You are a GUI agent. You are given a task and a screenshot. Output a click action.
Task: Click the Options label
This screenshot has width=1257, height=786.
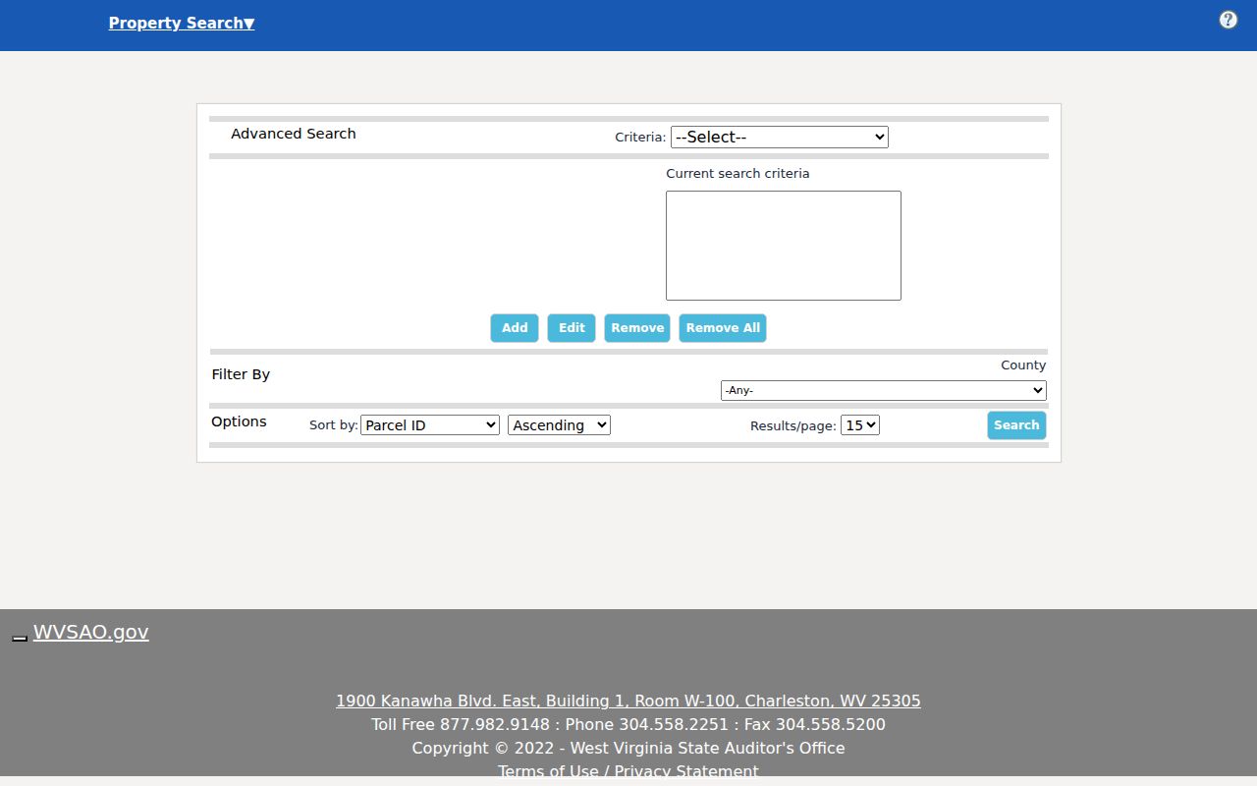click(239, 421)
